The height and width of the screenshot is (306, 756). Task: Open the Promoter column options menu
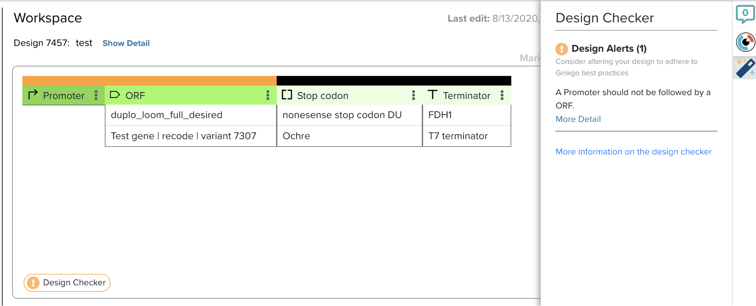point(96,95)
